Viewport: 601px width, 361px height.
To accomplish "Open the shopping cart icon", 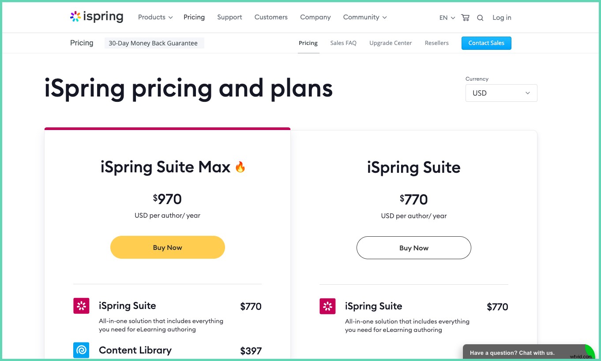I will [465, 18].
